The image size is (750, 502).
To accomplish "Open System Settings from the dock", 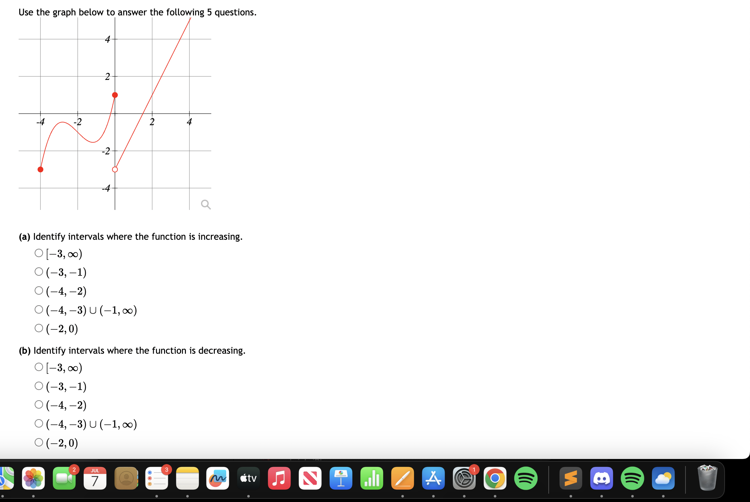I will click(x=465, y=478).
